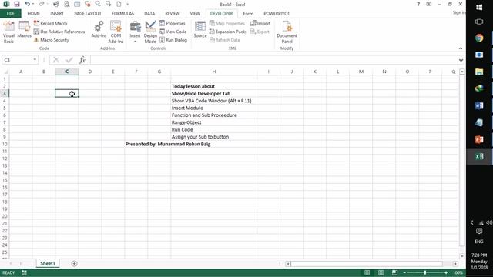Viewport: 493px width, 277px height.
Task: Switch to Page Layout view
Action: pos(381,272)
